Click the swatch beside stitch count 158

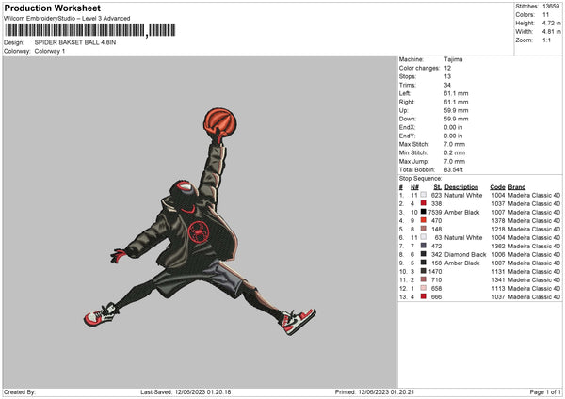pyautogui.click(x=423, y=263)
